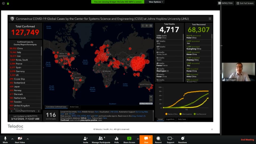The width and height of the screenshot is (256, 144).
Task: Select France in the confirmed cases list
Action: pyautogui.click(x=25, y=64)
